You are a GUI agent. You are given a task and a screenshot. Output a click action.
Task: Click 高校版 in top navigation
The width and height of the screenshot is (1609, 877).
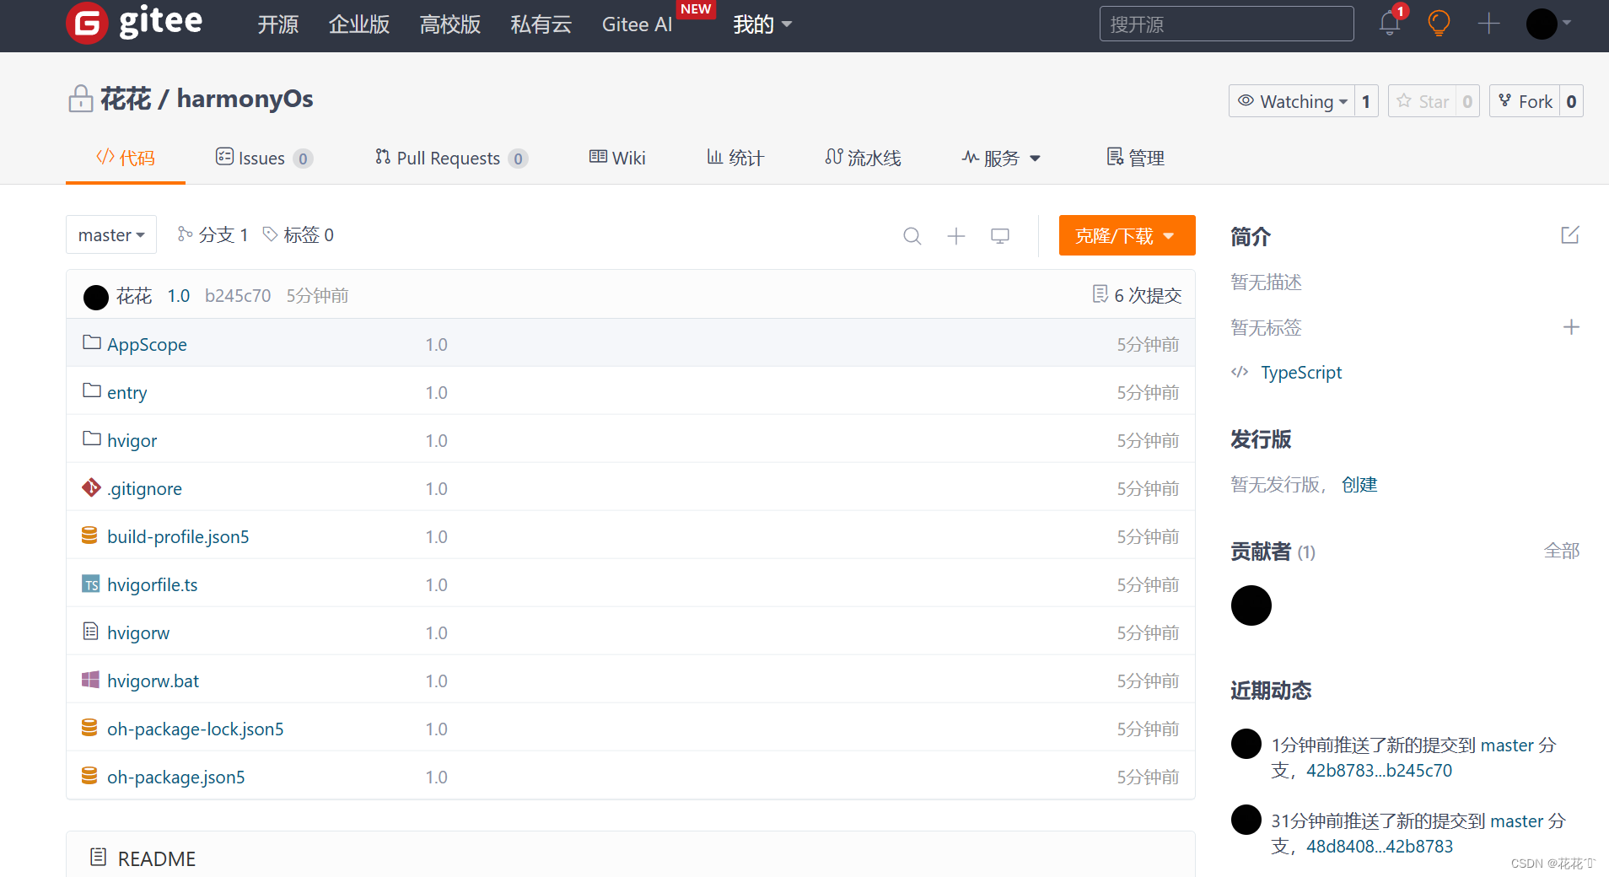[x=450, y=24]
